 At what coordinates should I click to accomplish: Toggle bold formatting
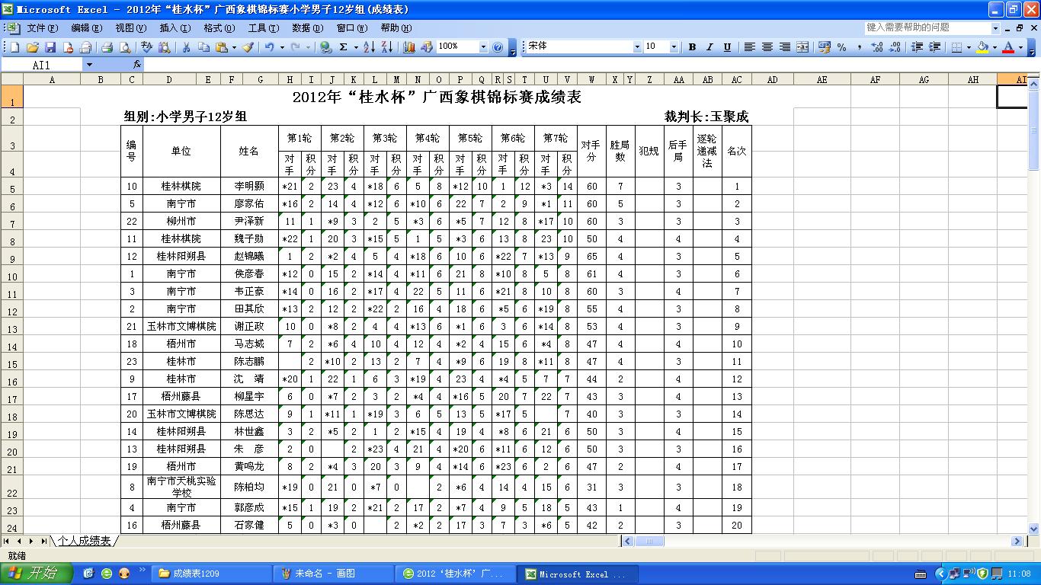(692, 46)
